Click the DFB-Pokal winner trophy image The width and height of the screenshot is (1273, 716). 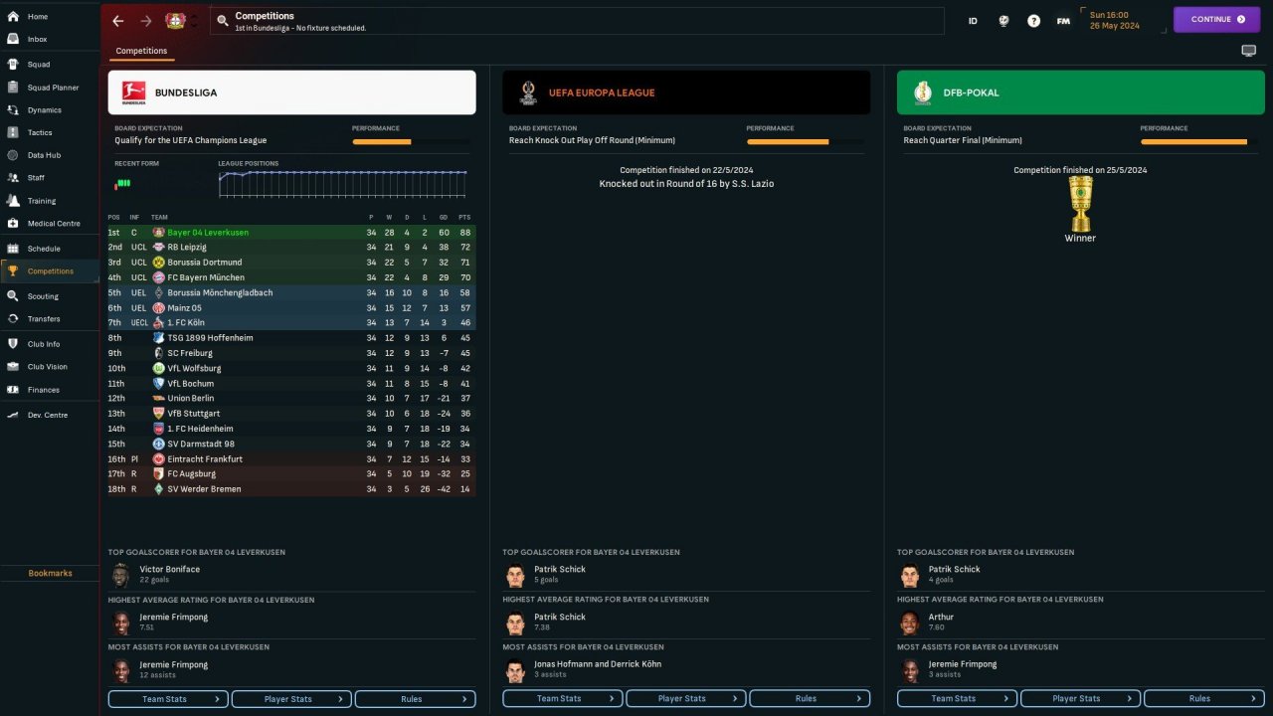(x=1080, y=204)
